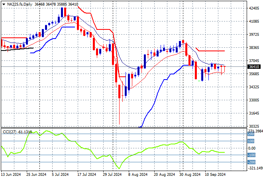Image resolution: width=263 pixels, height=179 pixels.
Task: Click the 10 Sep 2024 date label
Action: tap(215, 175)
